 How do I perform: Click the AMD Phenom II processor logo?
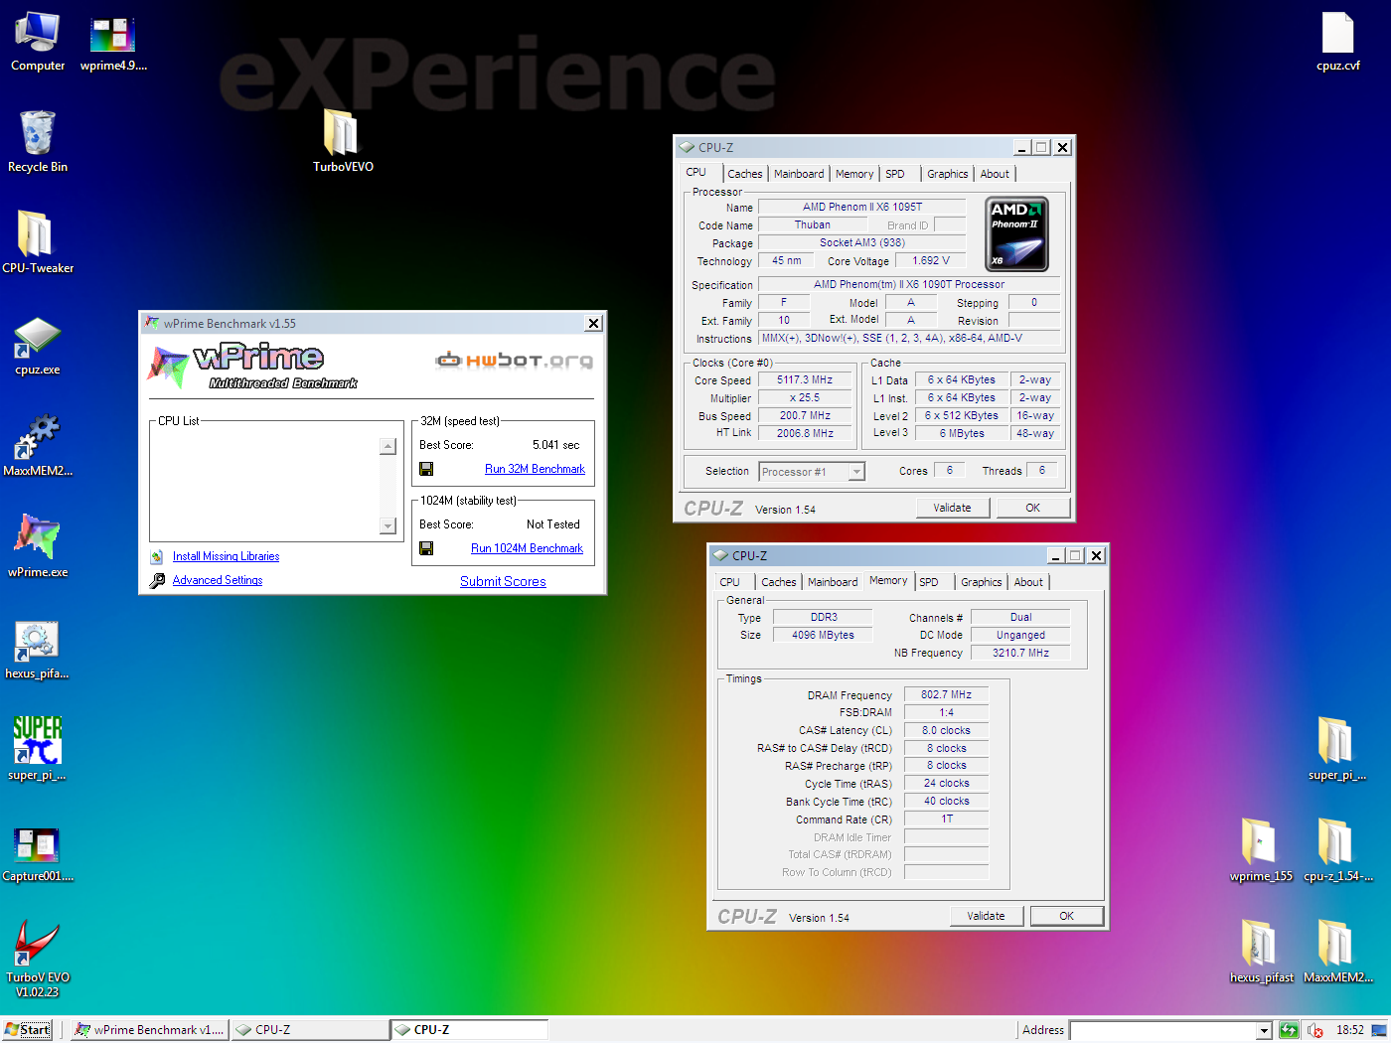[1016, 234]
